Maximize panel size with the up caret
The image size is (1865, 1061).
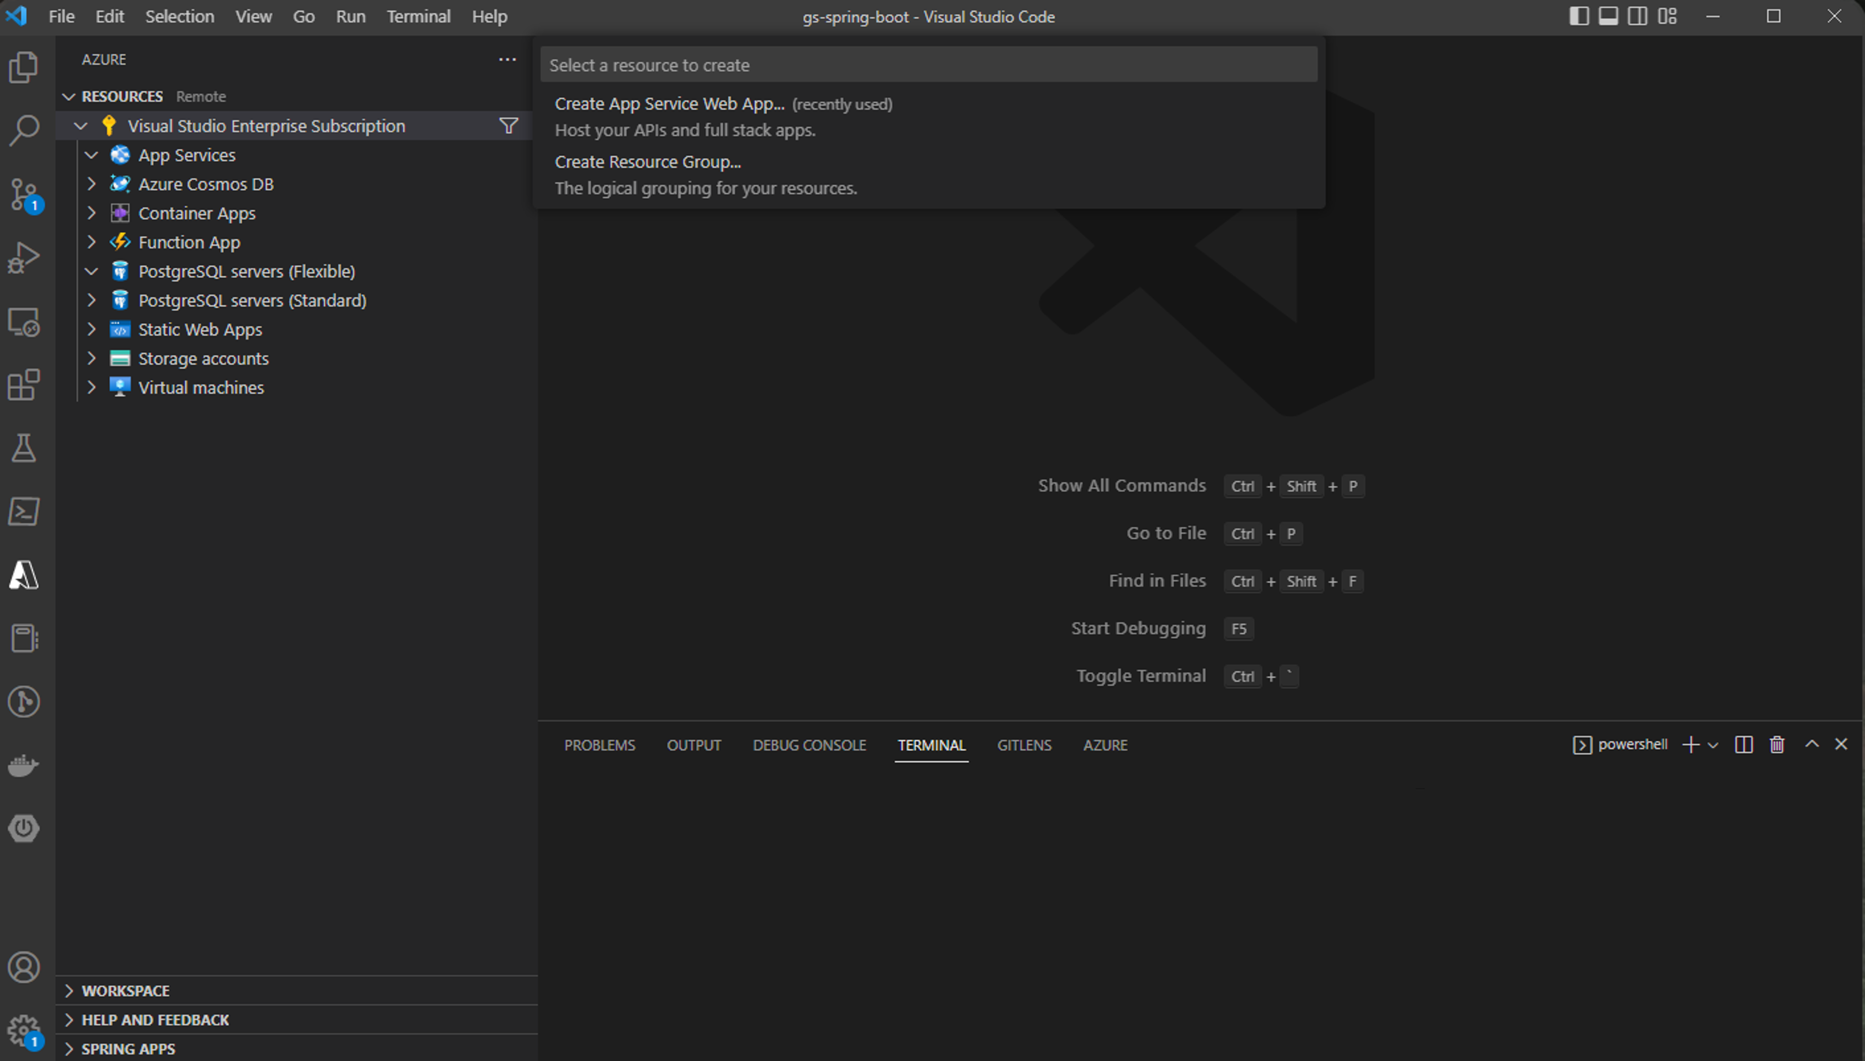(1812, 744)
